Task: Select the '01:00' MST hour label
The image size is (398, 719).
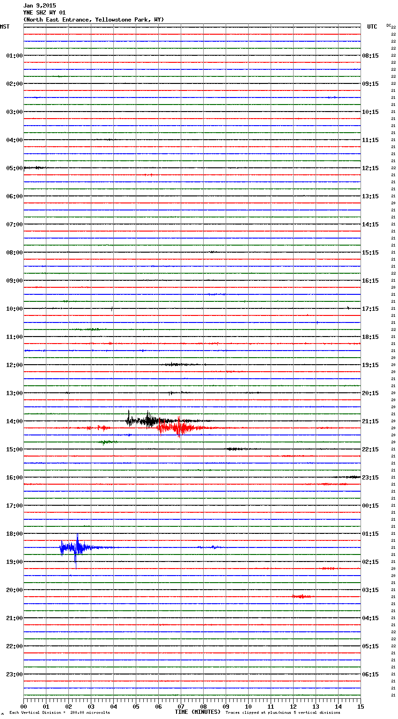Action: click(15, 56)
